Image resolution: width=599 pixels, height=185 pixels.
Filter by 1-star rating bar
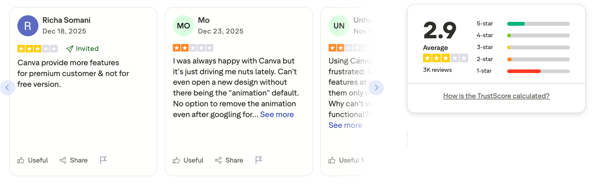[538, 71]
